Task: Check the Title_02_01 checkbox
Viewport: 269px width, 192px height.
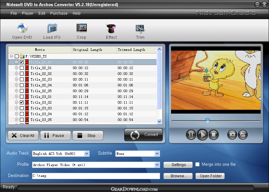Action: (x=22, y=68)
